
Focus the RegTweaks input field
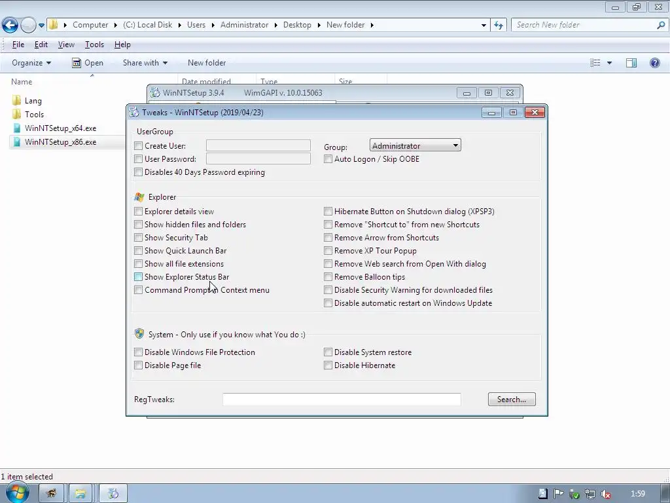(x=342, y=400)
